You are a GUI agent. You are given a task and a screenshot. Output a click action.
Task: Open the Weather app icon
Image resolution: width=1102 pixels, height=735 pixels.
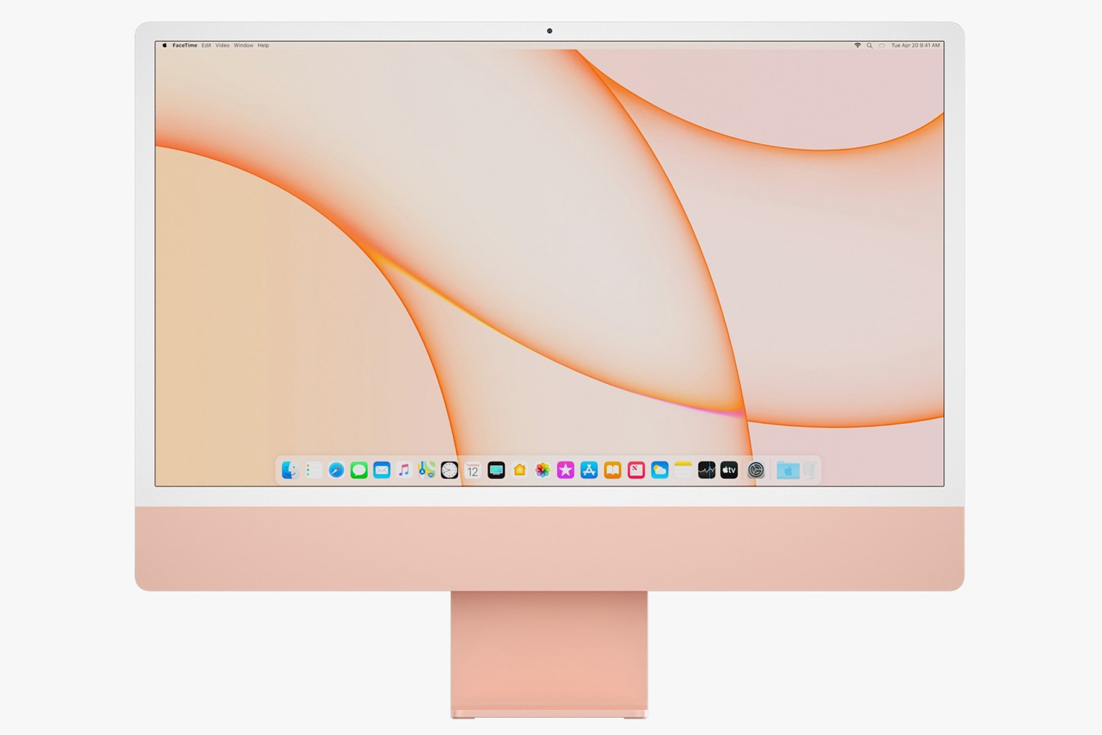pos(660,470)
